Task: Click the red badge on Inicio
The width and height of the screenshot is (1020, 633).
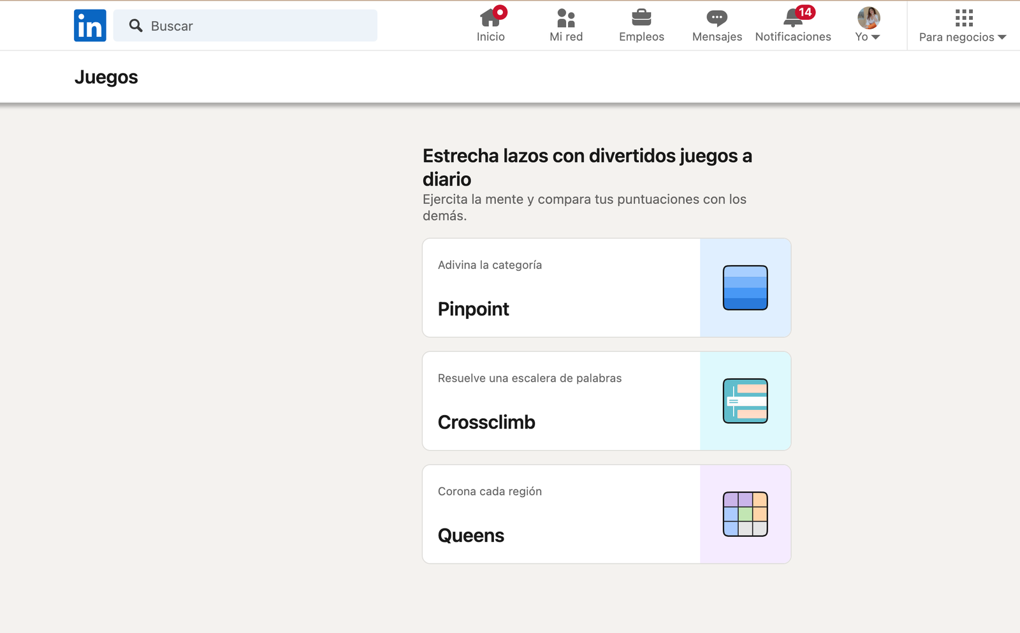Action: tap(500, 12)
